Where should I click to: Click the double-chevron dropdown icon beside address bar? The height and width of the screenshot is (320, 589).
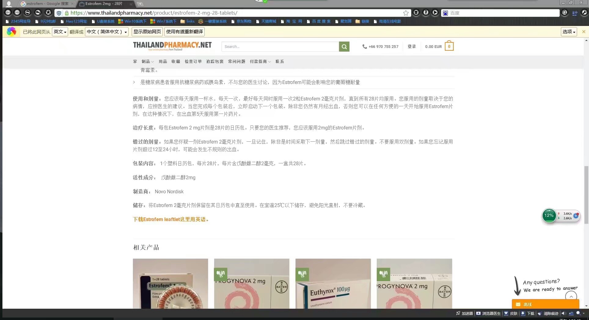click(x=416, y=13)
